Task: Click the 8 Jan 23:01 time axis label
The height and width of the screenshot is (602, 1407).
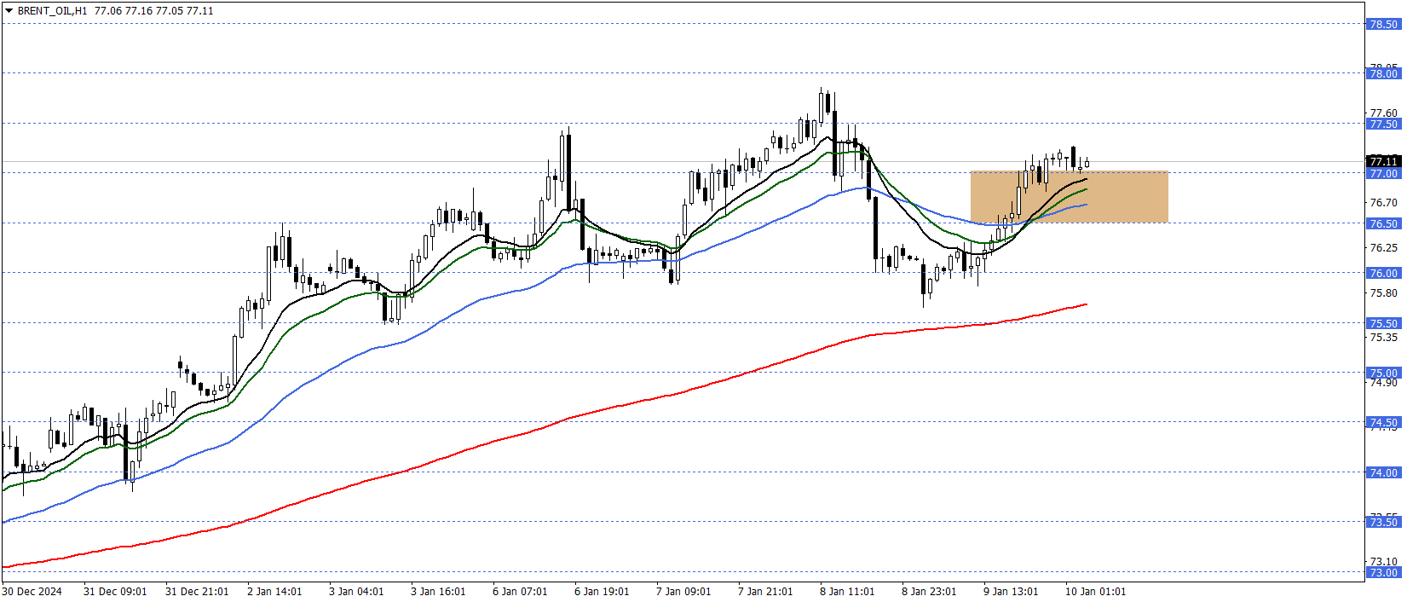Action: (x=929, y=591)
